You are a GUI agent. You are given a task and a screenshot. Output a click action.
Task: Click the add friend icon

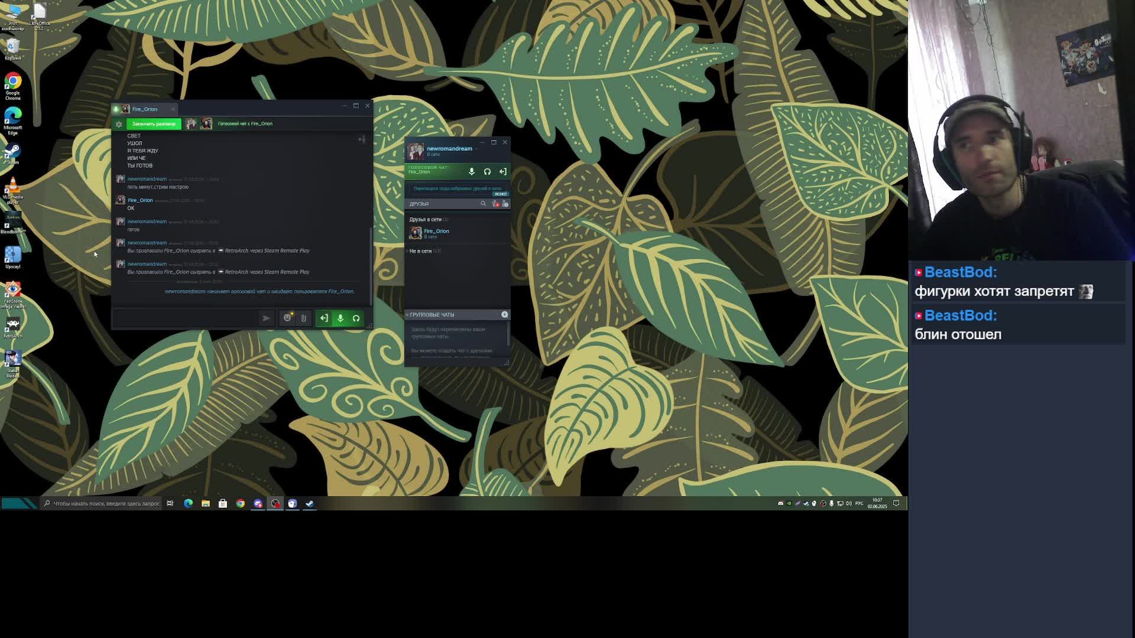tap(505, 204)
